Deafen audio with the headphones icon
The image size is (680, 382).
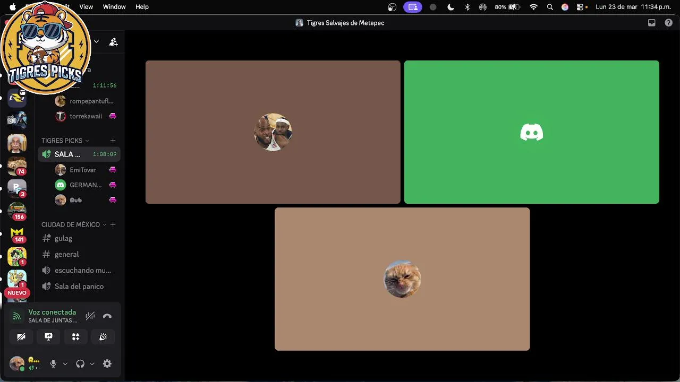[80, 364]
